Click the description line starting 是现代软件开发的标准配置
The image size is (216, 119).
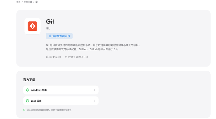(x=82, y=49)
